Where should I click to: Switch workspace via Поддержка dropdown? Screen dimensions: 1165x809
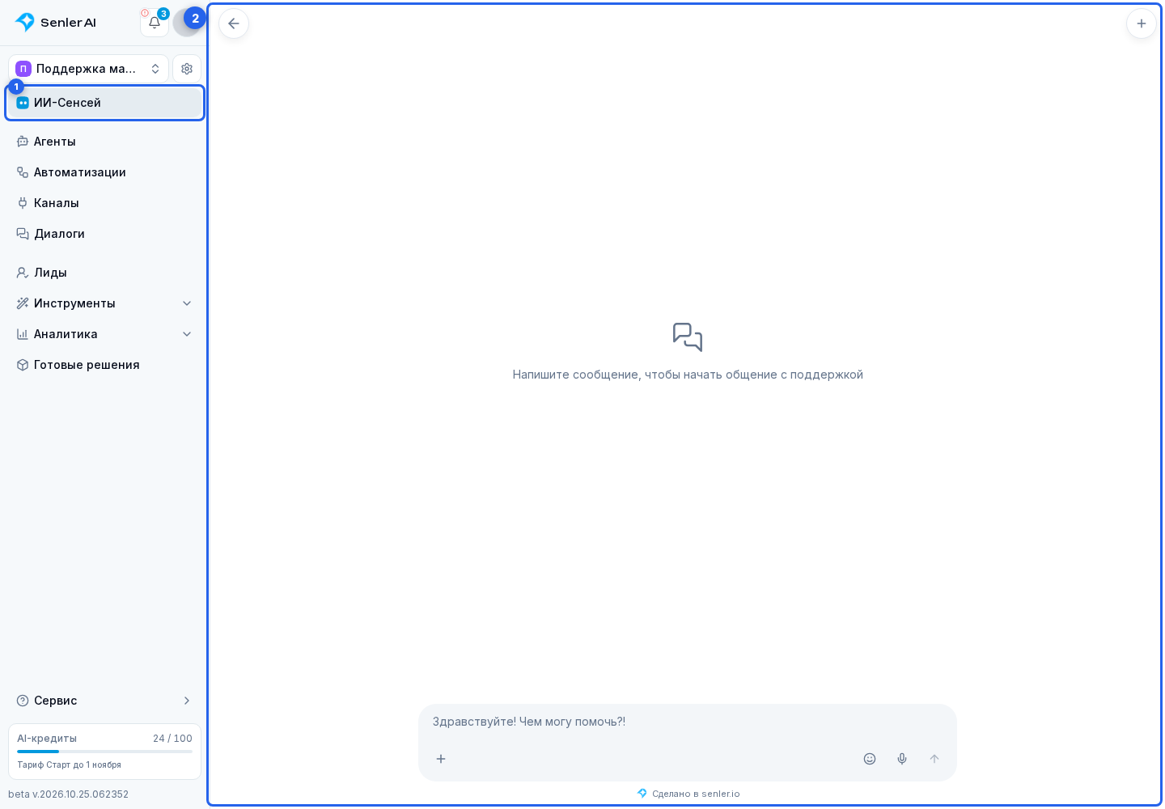click(88, 69)
